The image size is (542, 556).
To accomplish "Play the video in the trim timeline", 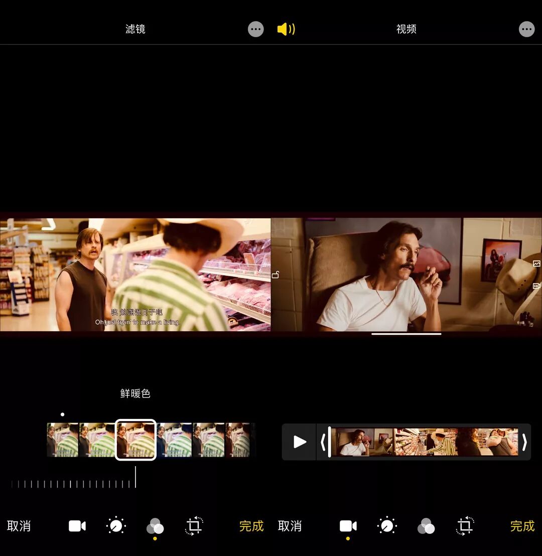I will [x=299, y=442].
